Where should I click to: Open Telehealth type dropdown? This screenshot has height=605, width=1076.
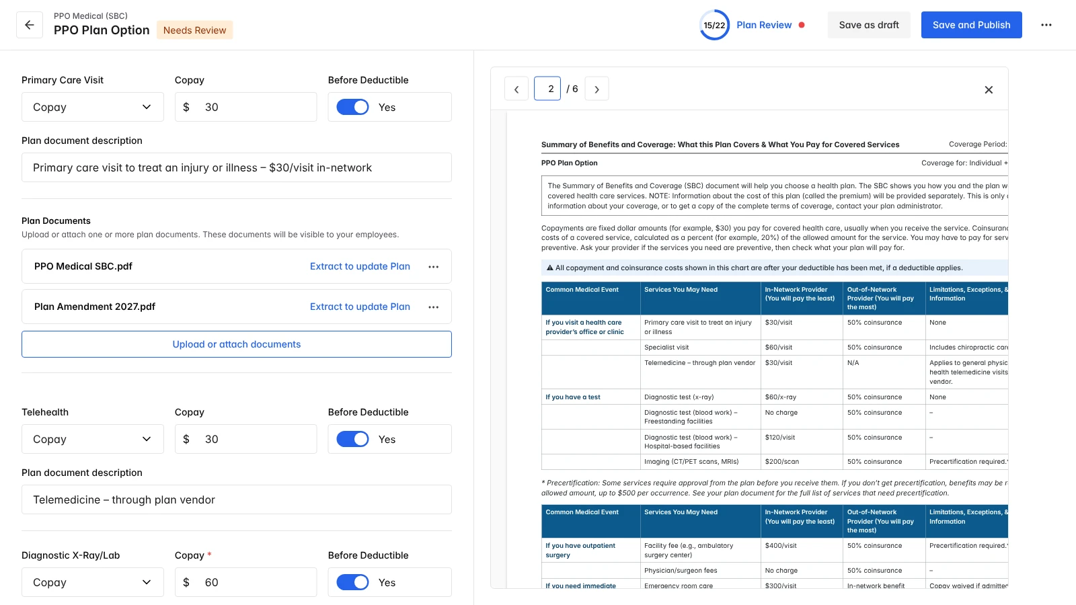[x=93, y=439]
